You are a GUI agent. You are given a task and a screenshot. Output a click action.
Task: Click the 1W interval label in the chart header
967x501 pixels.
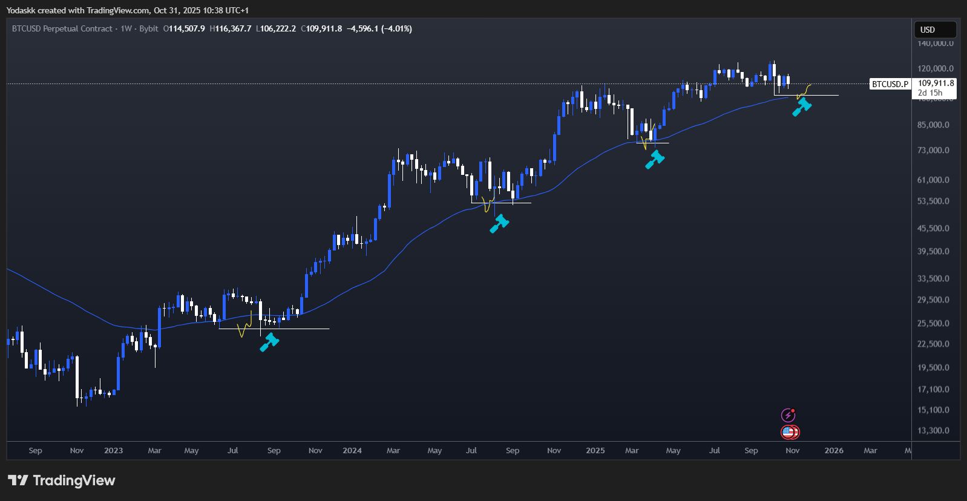(126, 28)
